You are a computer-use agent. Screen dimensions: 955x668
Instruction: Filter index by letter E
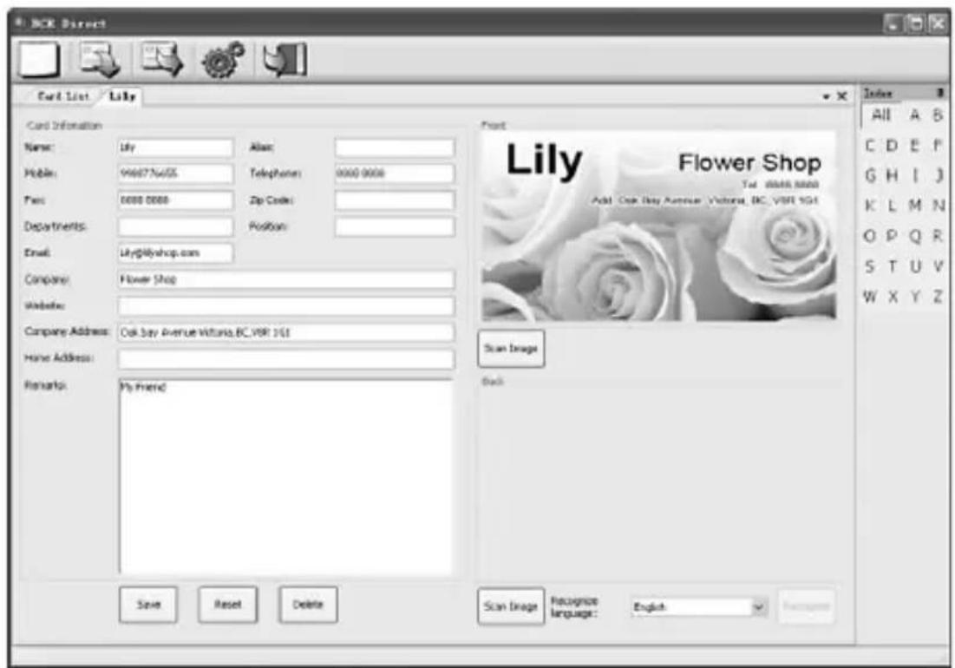(x=915, y=146)
